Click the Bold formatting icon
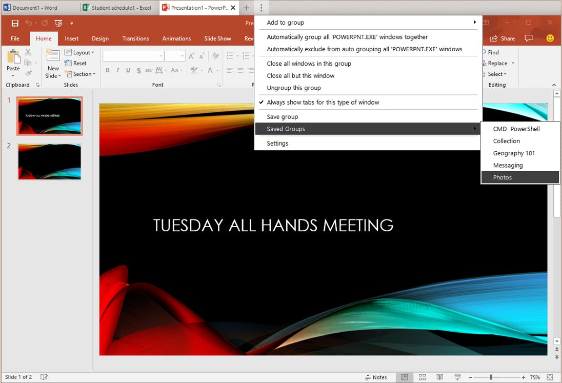This screenshot has width=562, height=383. 107,70
